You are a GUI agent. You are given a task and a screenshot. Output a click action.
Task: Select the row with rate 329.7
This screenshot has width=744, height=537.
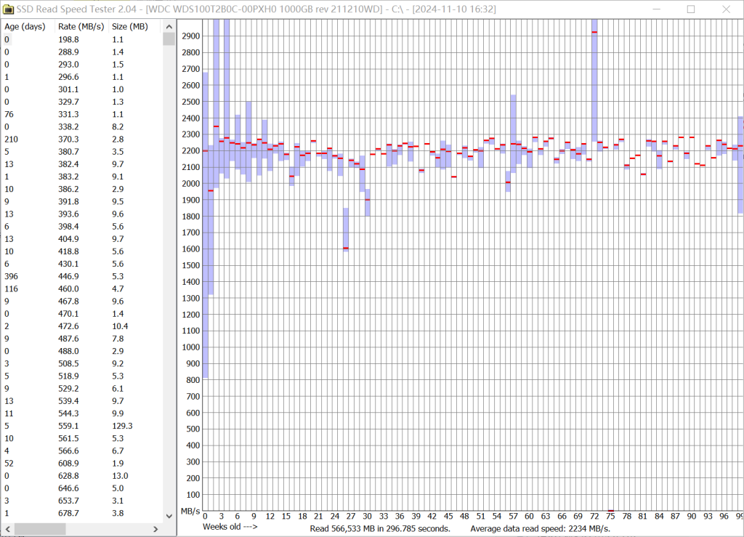[82, 102]
